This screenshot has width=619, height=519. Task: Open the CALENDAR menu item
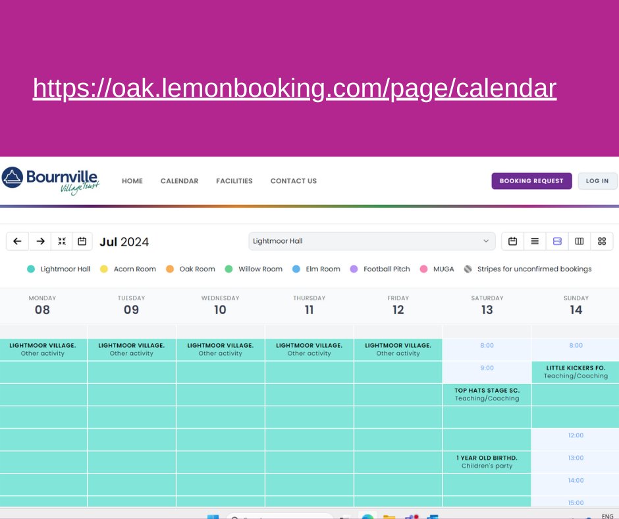coord(180,181)
